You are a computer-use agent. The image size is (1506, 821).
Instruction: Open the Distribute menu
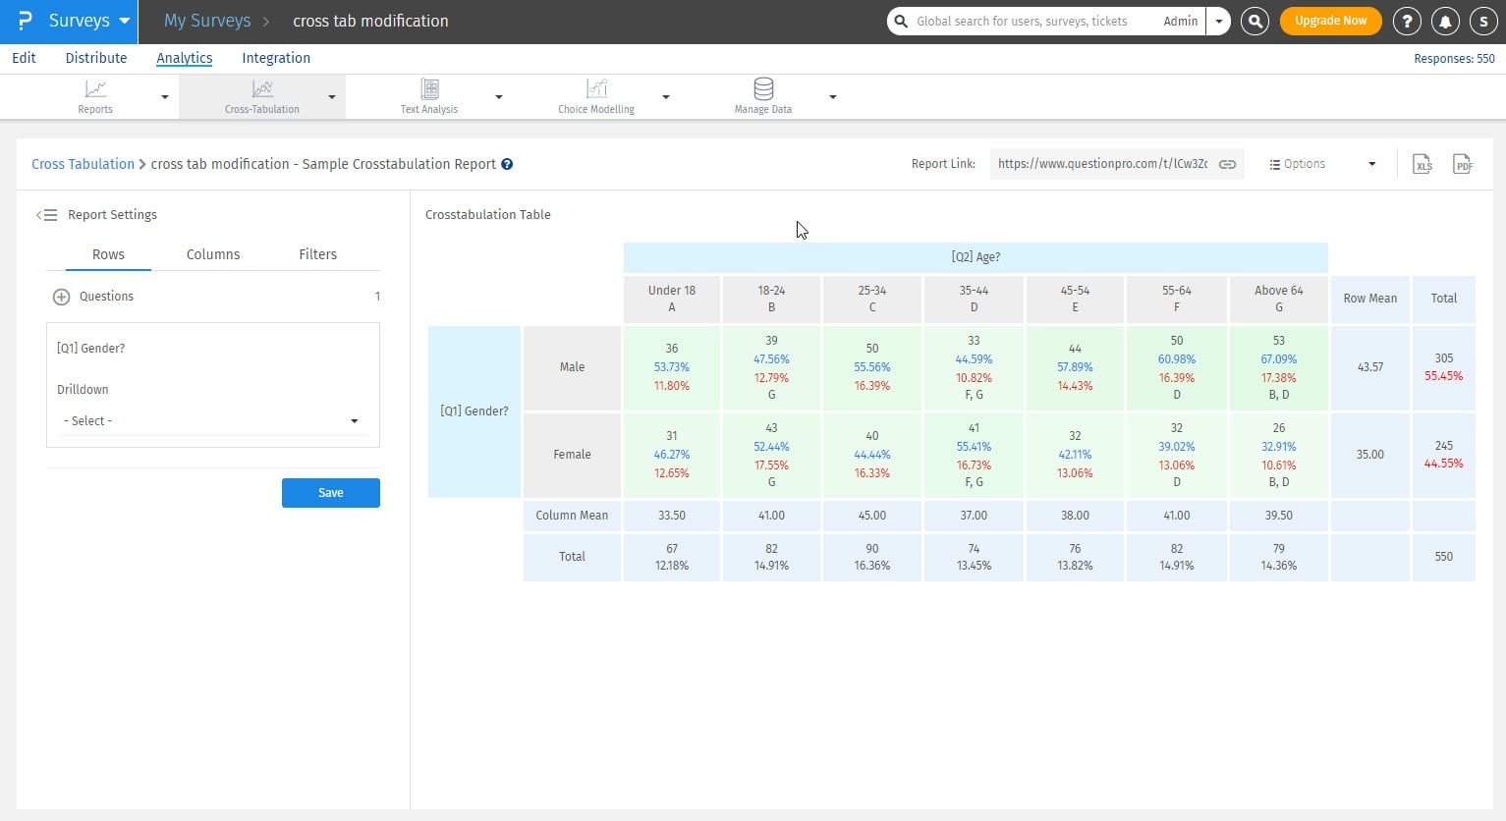click(x=95, y=58)
